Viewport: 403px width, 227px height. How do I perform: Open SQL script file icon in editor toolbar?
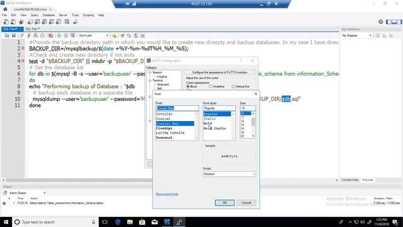tap(7, 35)
